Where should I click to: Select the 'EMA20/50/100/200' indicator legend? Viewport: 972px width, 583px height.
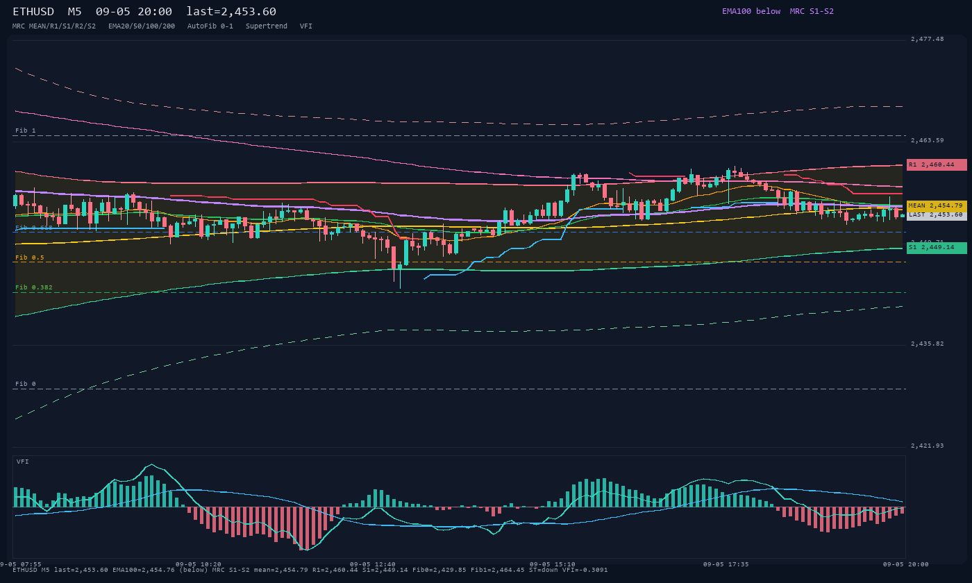[x=142, y=26]
